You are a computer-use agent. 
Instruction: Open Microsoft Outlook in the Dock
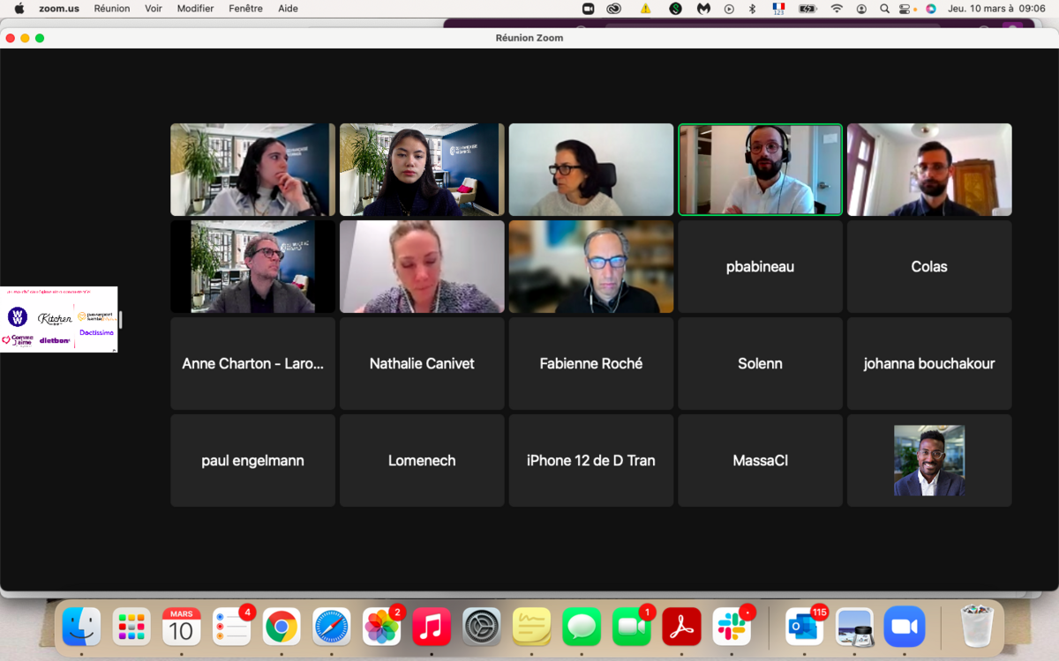804,627
